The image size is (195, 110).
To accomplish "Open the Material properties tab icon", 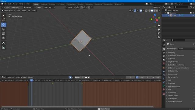I will pyautogui.click(x=164, y=90).
